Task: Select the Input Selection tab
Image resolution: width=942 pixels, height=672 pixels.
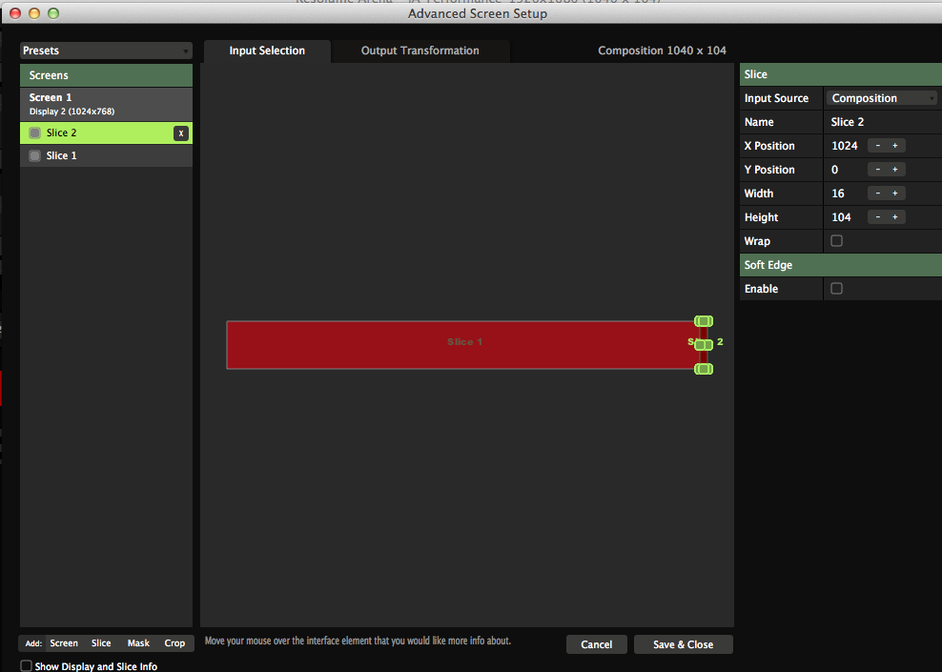Action: pos(267,51)
